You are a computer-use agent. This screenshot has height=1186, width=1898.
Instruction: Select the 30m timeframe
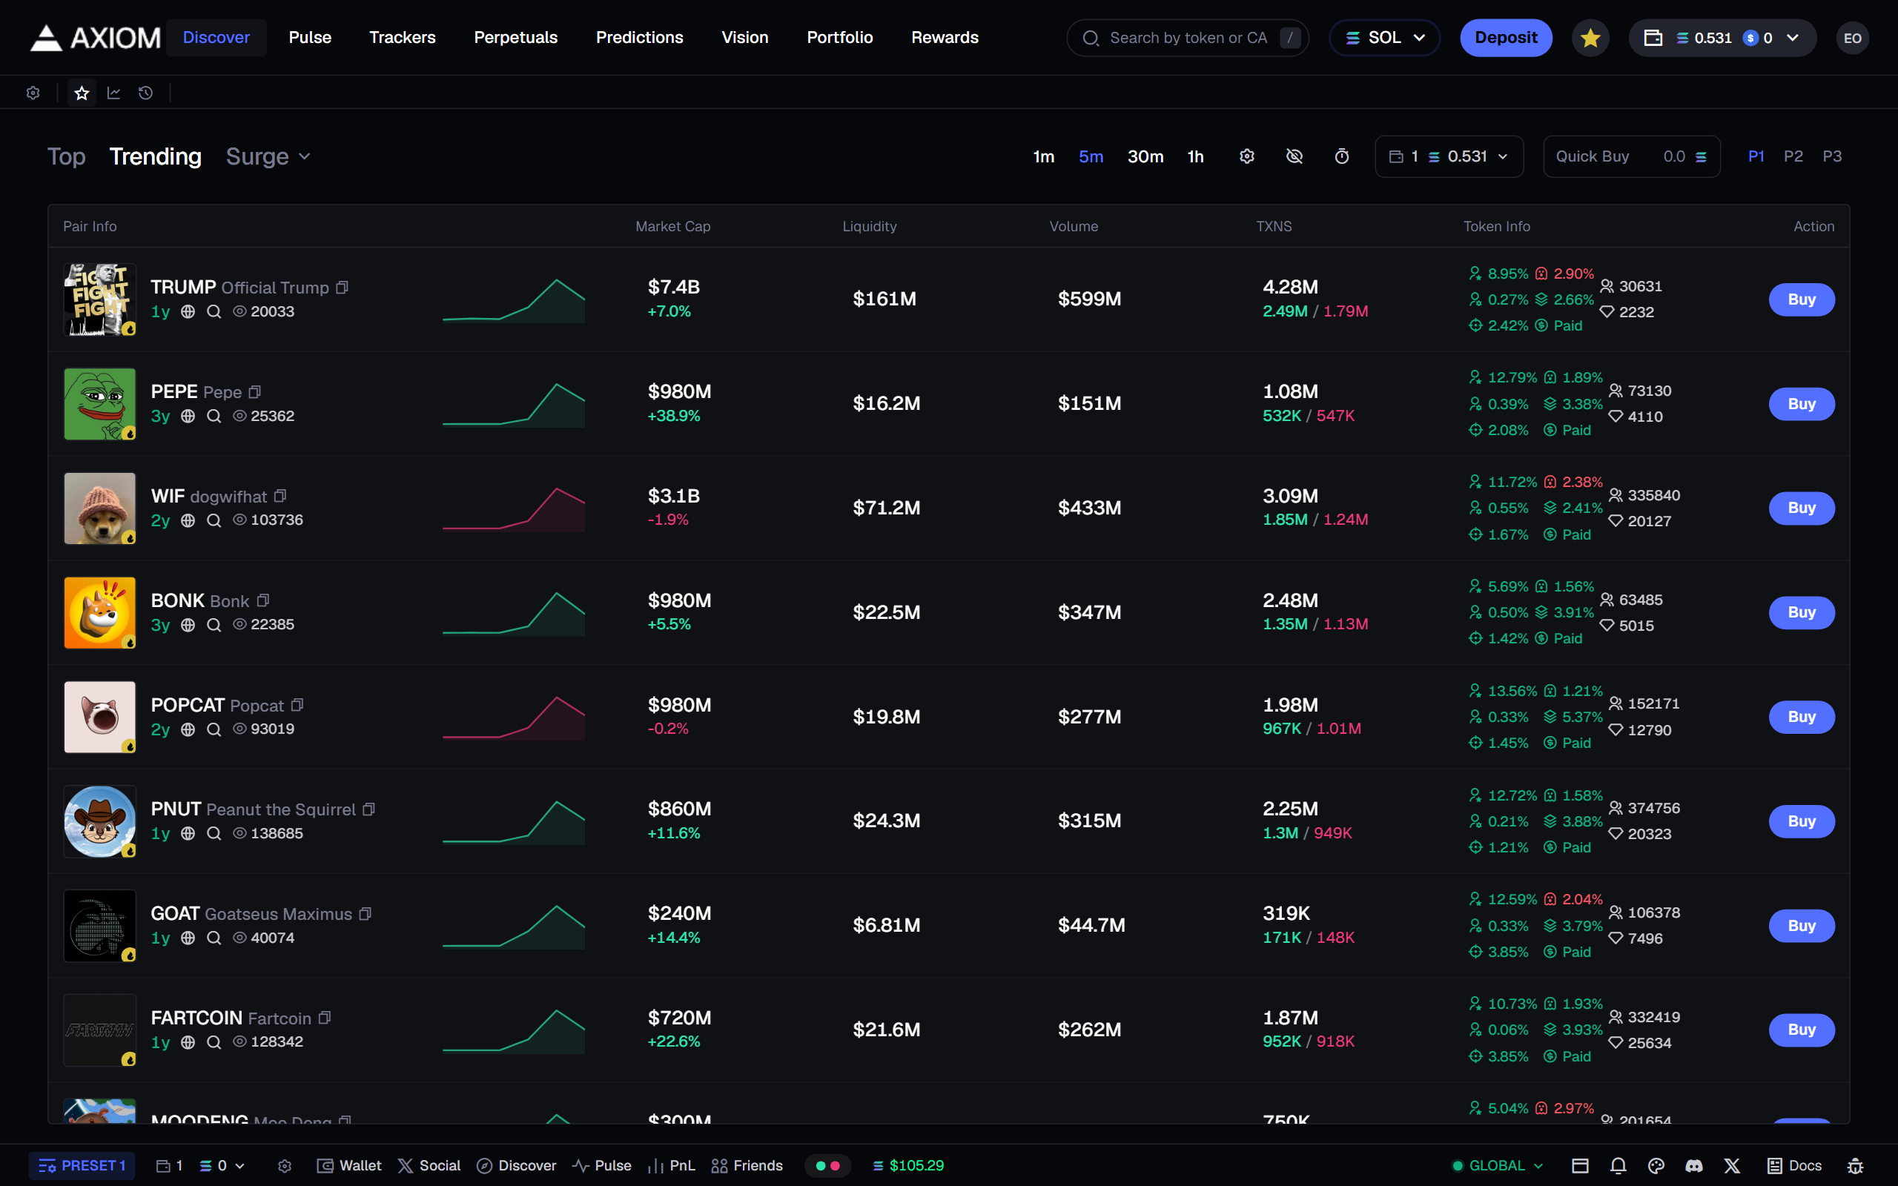[1146, 157]
